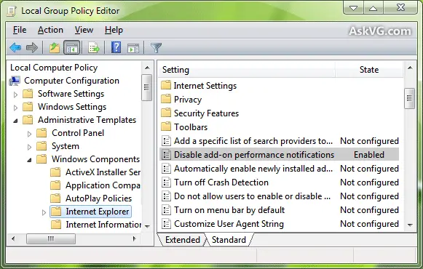Select Local Computer Policy root node
The width and height of the screenshot is (423, 269).
click(54, 68)
